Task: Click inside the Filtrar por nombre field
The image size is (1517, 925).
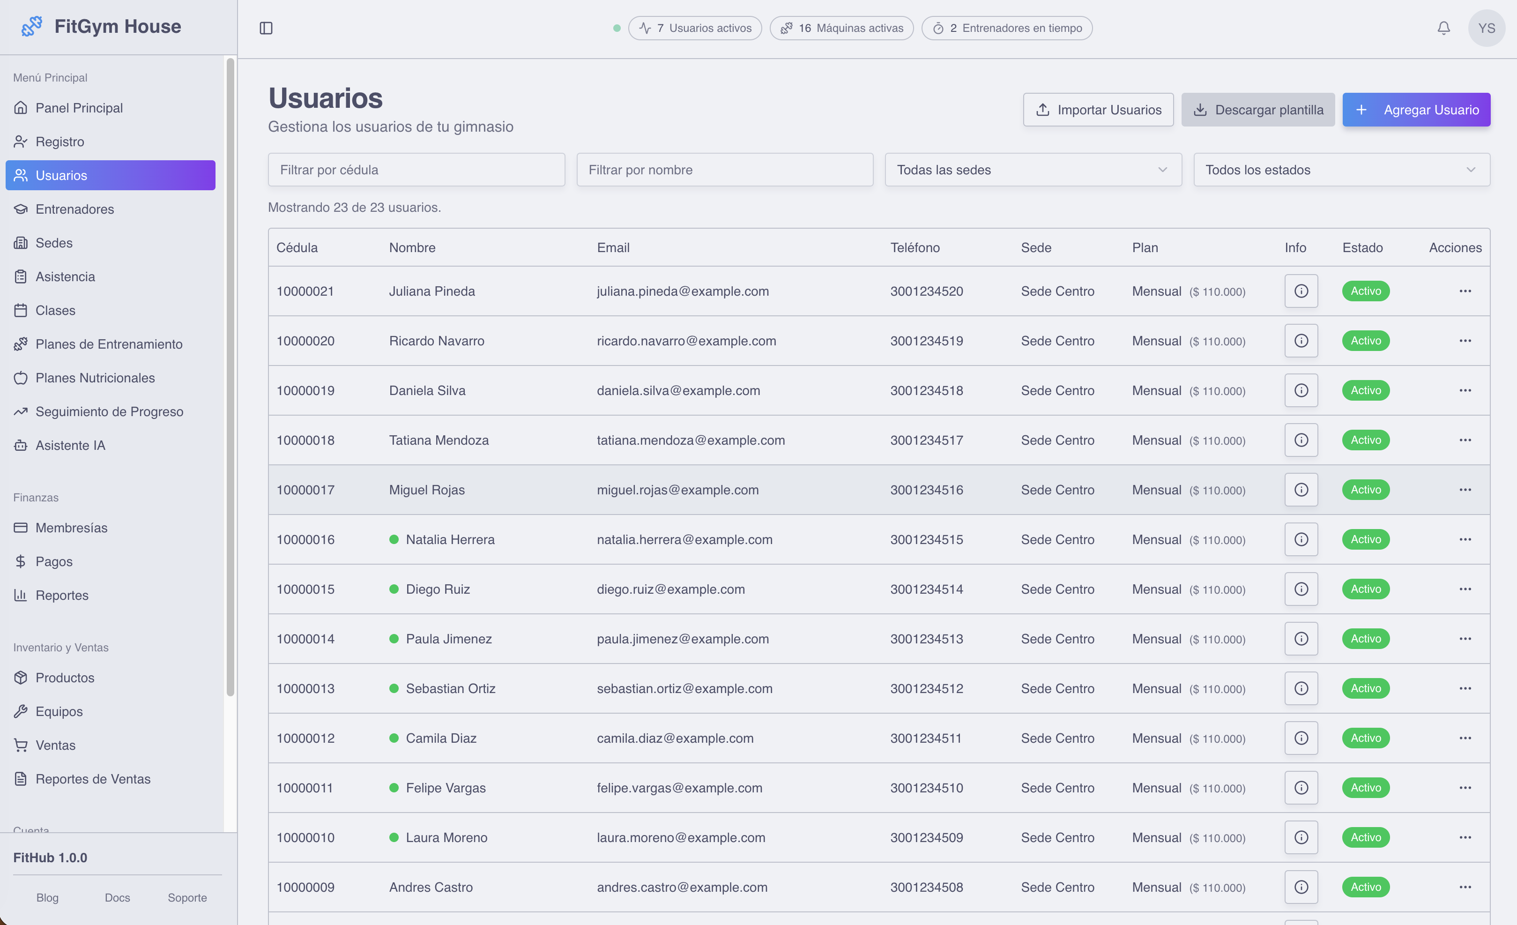Action: click(725, 169)
